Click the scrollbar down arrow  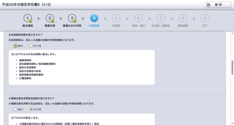coord(232,123)
